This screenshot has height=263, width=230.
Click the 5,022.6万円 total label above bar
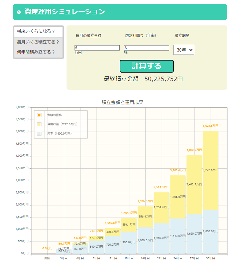point(210,126)
